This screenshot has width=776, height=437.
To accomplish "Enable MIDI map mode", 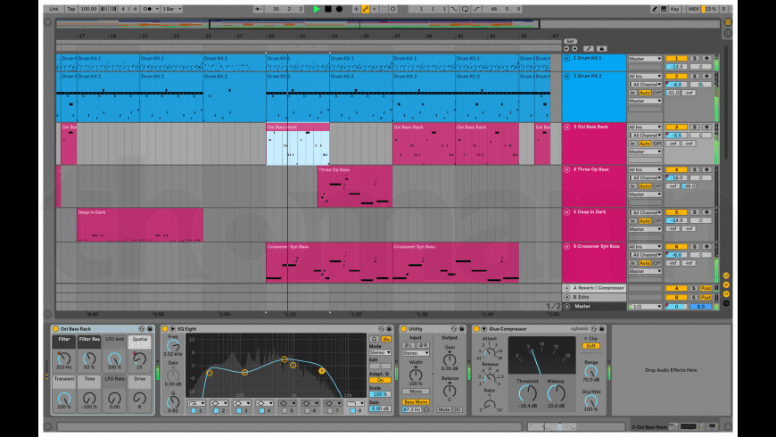I will [x=693, y=9].
